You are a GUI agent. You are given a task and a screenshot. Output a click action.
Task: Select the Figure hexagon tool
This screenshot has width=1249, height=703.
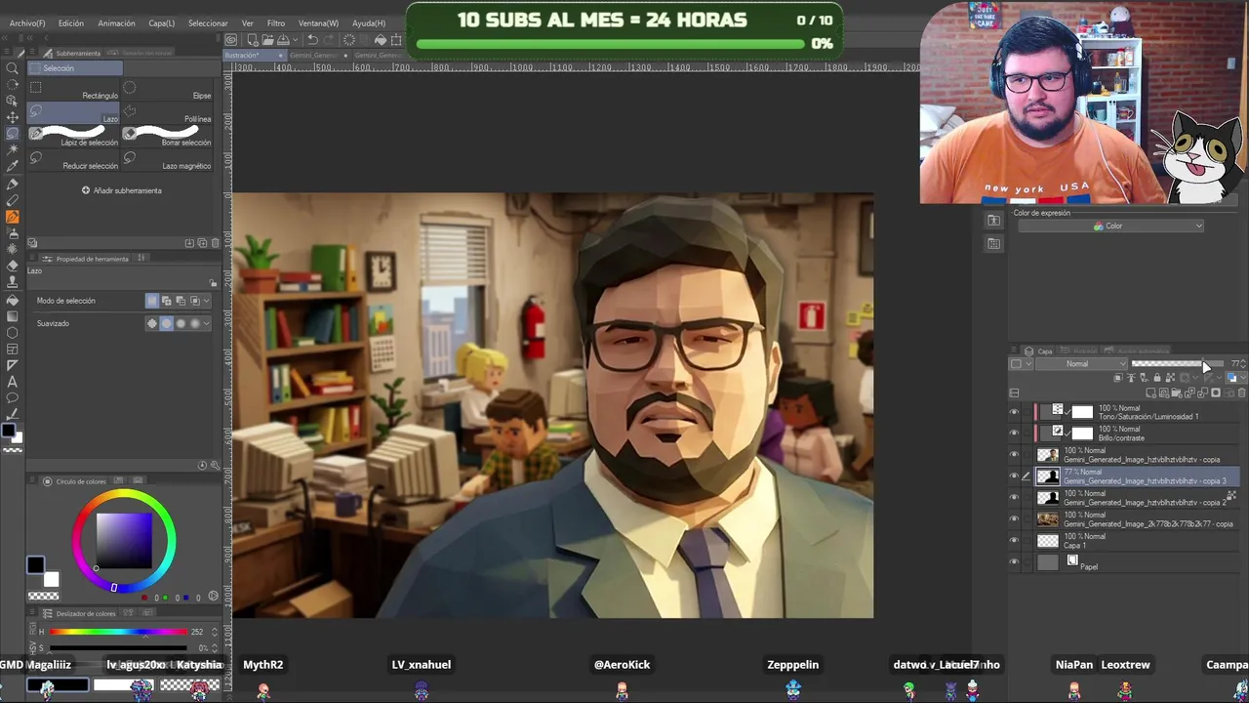click(x=12, y=333)
